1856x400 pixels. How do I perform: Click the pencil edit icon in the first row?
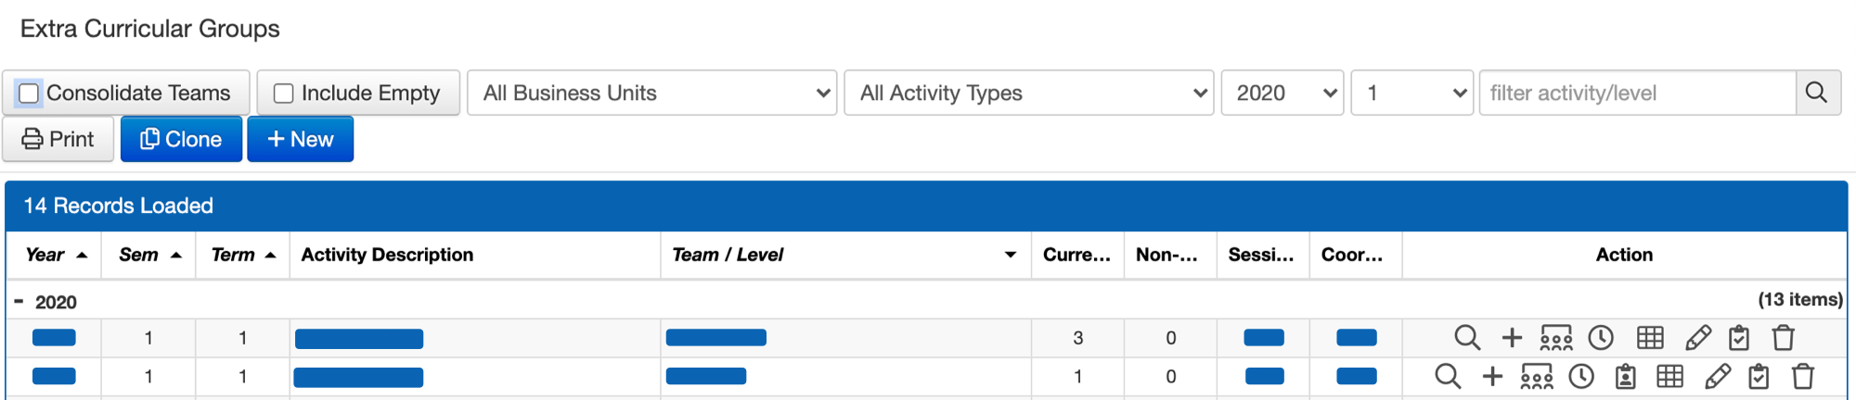coord(1697,338)
